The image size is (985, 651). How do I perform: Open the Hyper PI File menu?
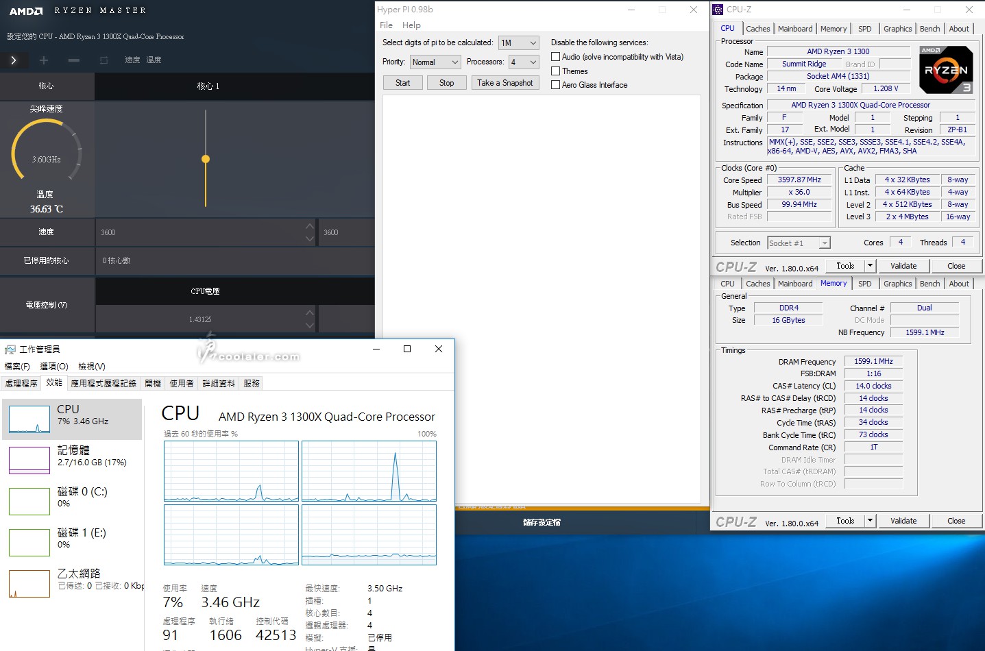tap(387, 25)
